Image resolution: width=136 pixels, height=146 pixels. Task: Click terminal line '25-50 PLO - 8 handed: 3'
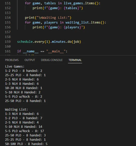[25, 135]
